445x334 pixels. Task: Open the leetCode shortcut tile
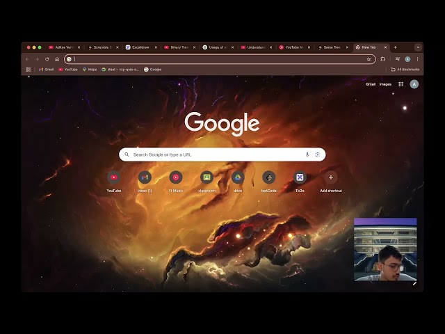[269, 182]
